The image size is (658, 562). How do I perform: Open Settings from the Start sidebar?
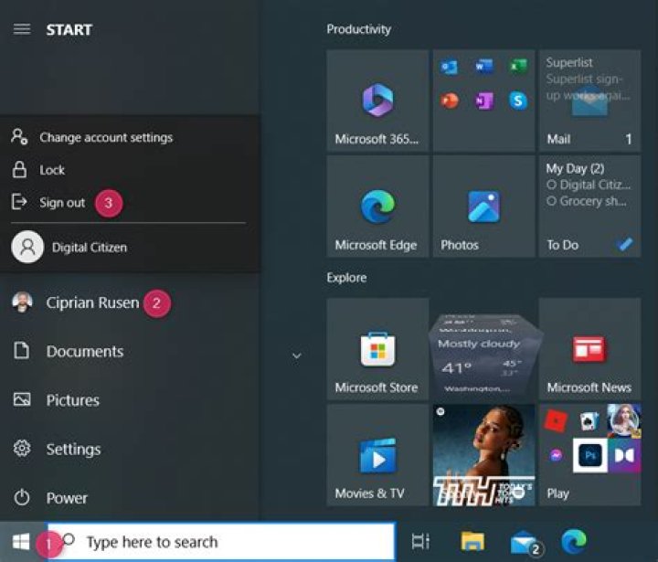pyautogui.click(x=72, y=449)
